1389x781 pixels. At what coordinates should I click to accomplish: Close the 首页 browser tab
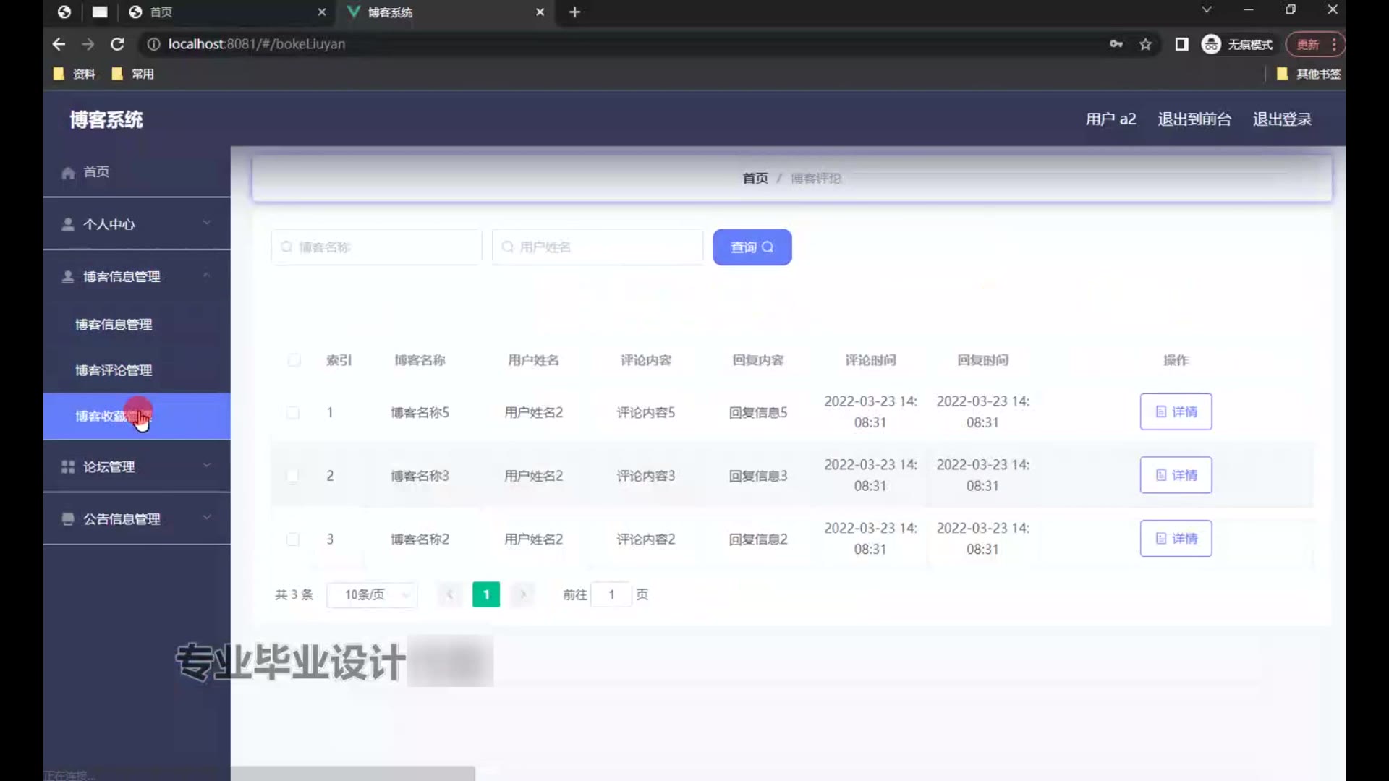pyautogui.click(x=322, y=12)
